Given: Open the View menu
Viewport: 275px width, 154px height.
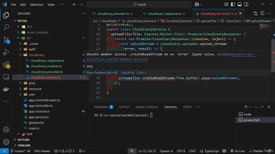Looking at the screenshot, I should 51,5.
